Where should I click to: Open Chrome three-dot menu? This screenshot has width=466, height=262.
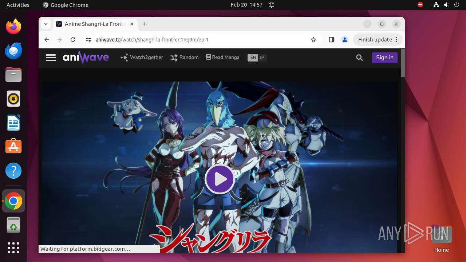pos(397,40)
